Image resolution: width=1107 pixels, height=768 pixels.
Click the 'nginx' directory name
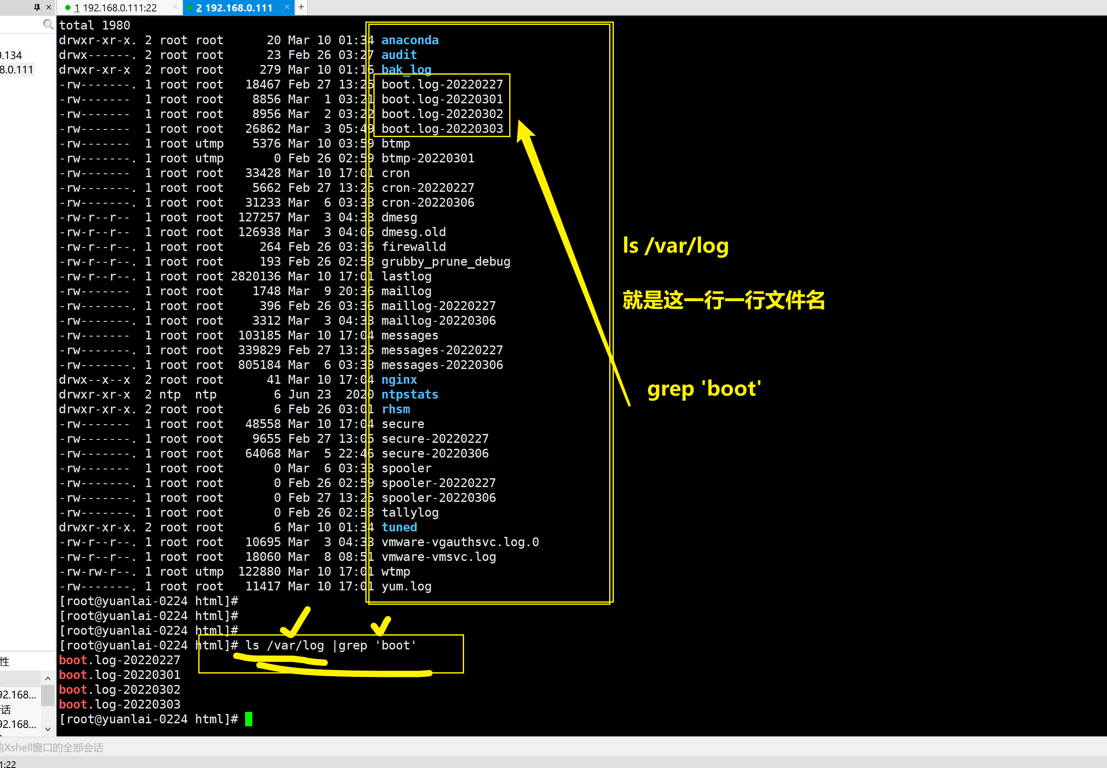click(399, 380)
